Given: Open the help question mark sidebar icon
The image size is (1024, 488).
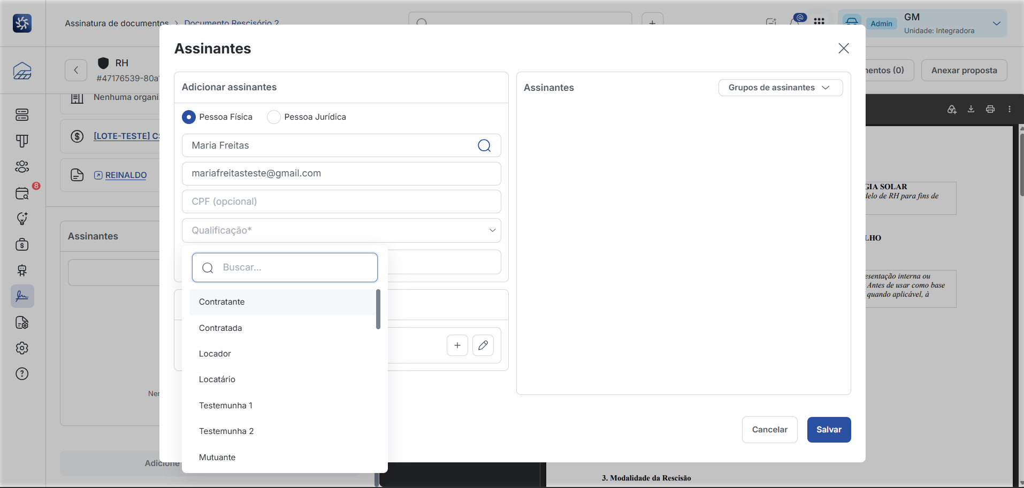Looking at the screenshot, I should click(22, 374).
